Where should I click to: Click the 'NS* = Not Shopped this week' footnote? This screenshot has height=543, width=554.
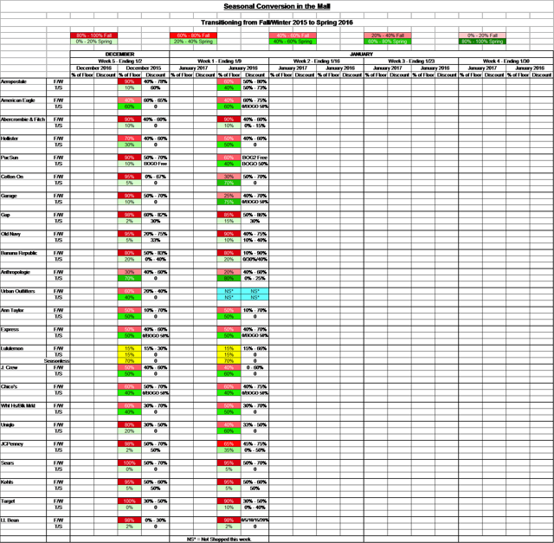(x=219, y=540)
